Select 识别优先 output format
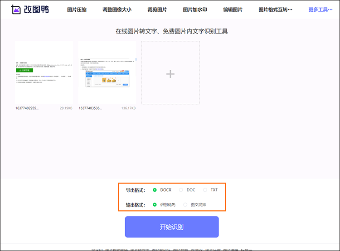The width and height of the screenshot is (340, 251). (x=155, y=205)
